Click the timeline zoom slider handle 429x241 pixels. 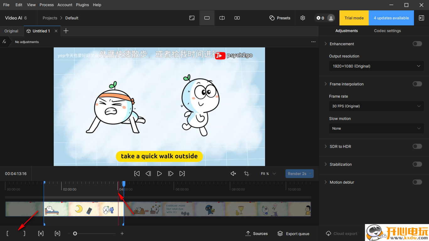tap(75, 233)
